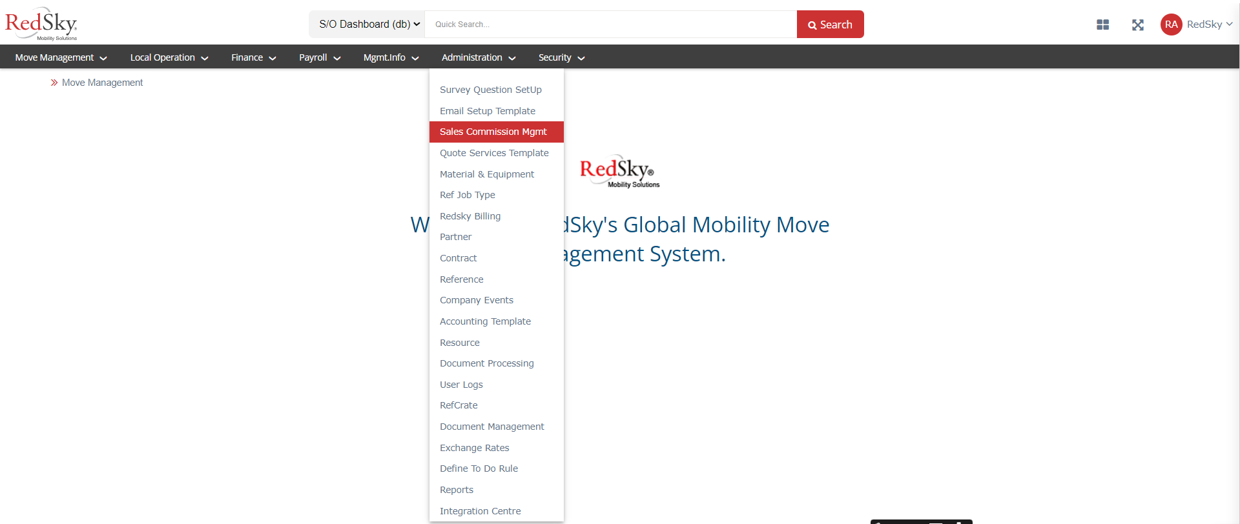Open the grid apps icon
Viewport: 1240px width, 524px height.
click(1102, 25)
